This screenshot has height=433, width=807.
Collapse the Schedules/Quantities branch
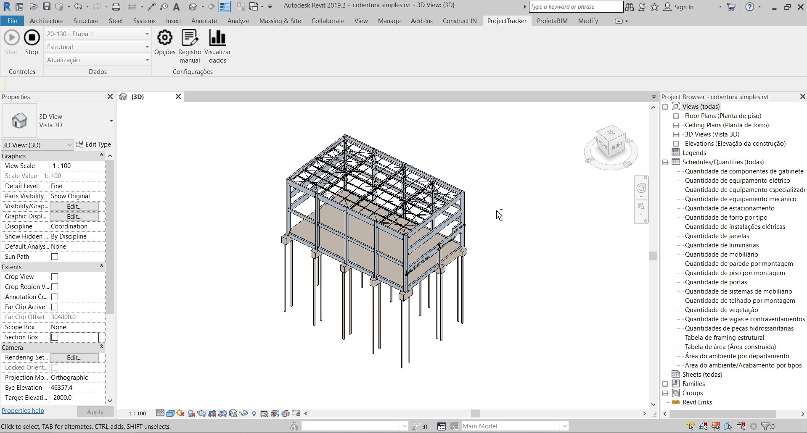pos(665,162)
